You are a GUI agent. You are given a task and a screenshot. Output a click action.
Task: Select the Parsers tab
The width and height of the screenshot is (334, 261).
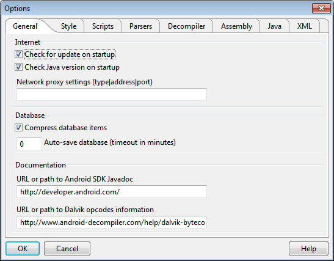point(140,26)
